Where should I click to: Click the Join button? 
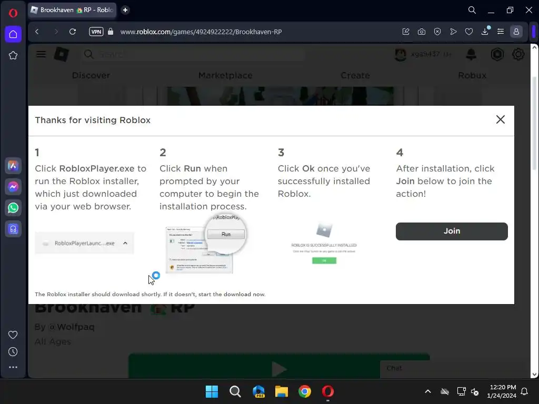[452, 231]
